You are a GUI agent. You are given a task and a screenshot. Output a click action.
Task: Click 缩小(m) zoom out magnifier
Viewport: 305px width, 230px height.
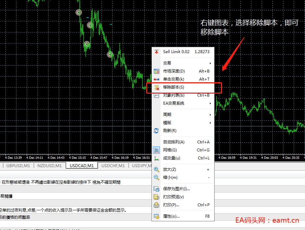pos(156,178)
